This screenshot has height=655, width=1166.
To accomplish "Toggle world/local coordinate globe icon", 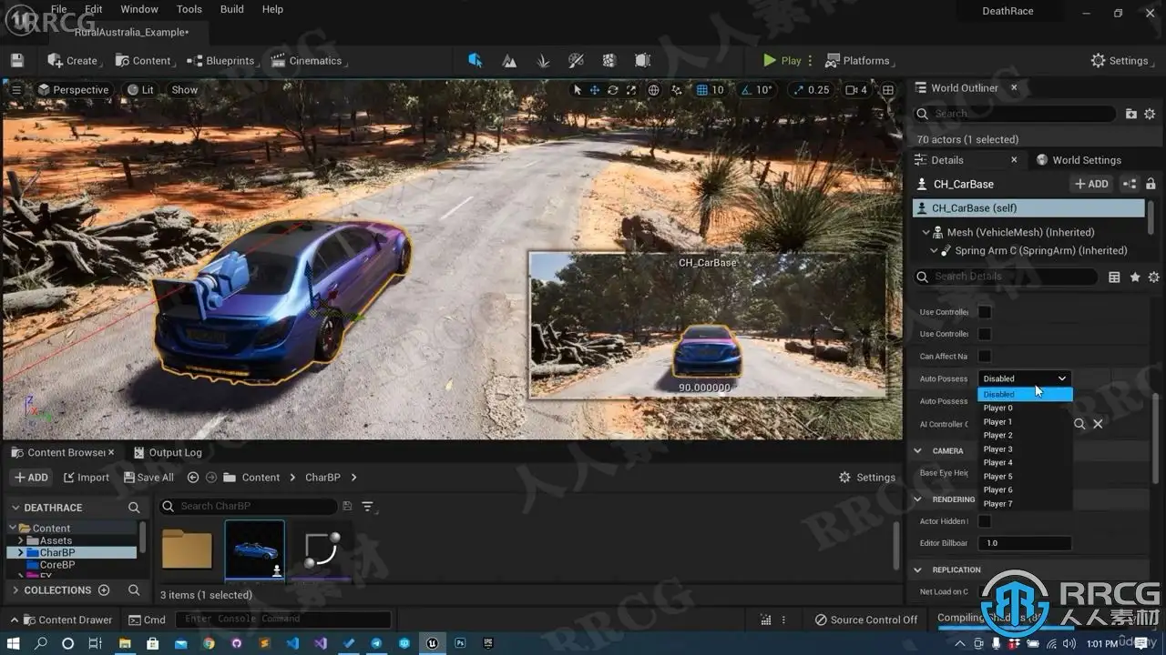I will click(654, 90).
